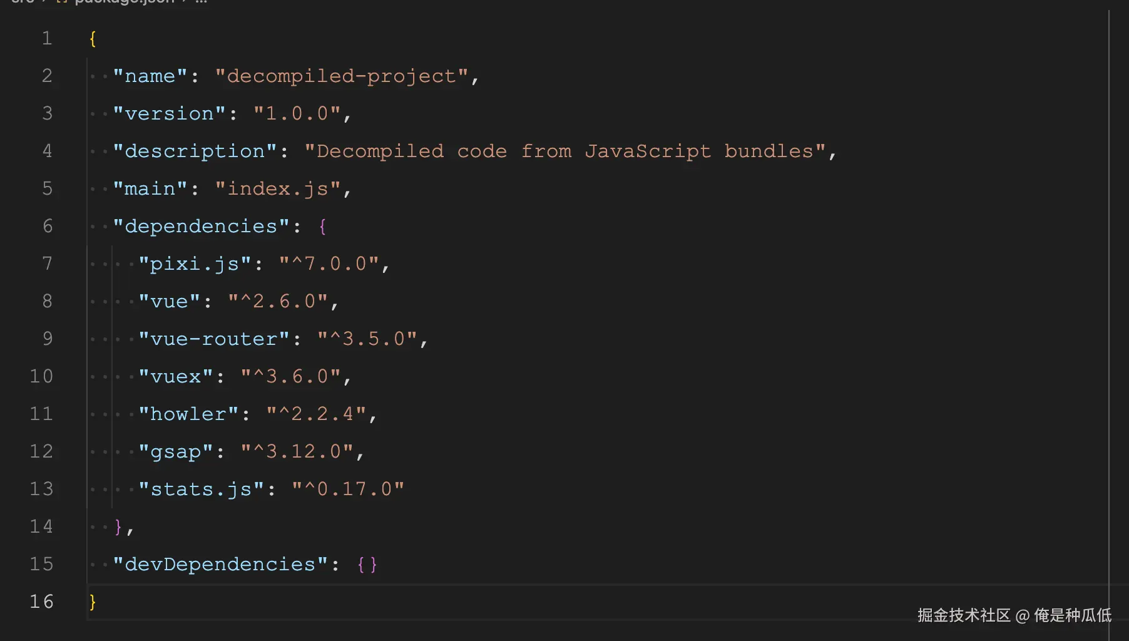Select line 14 via its line number

point(41,527)
